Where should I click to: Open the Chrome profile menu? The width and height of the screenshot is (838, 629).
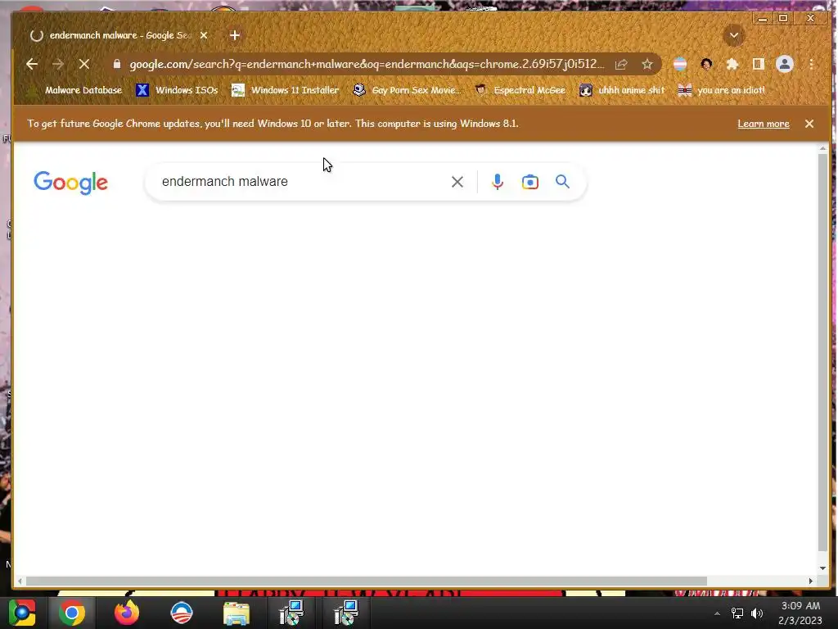click(785, 64)
